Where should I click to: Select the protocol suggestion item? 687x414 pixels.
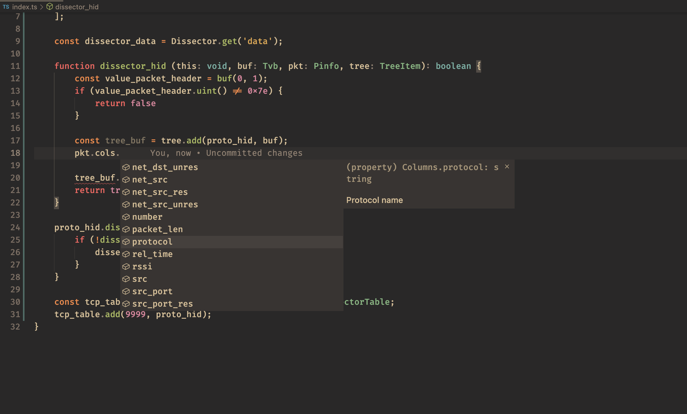point(152,242)
